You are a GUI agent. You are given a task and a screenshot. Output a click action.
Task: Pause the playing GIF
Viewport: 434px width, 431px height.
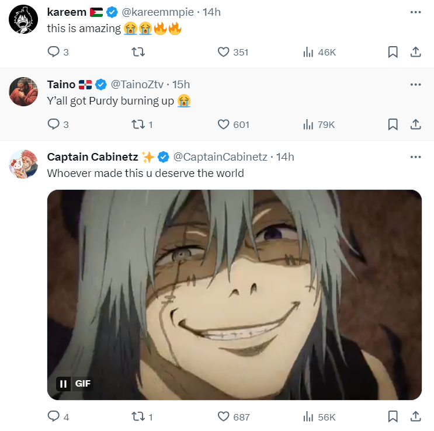pos(63,384)
